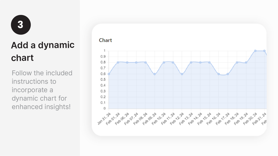The width and height of the screenshot is (278, 156).
Task: Select the Feb 12, 24 data point
Action: [182, 74]
